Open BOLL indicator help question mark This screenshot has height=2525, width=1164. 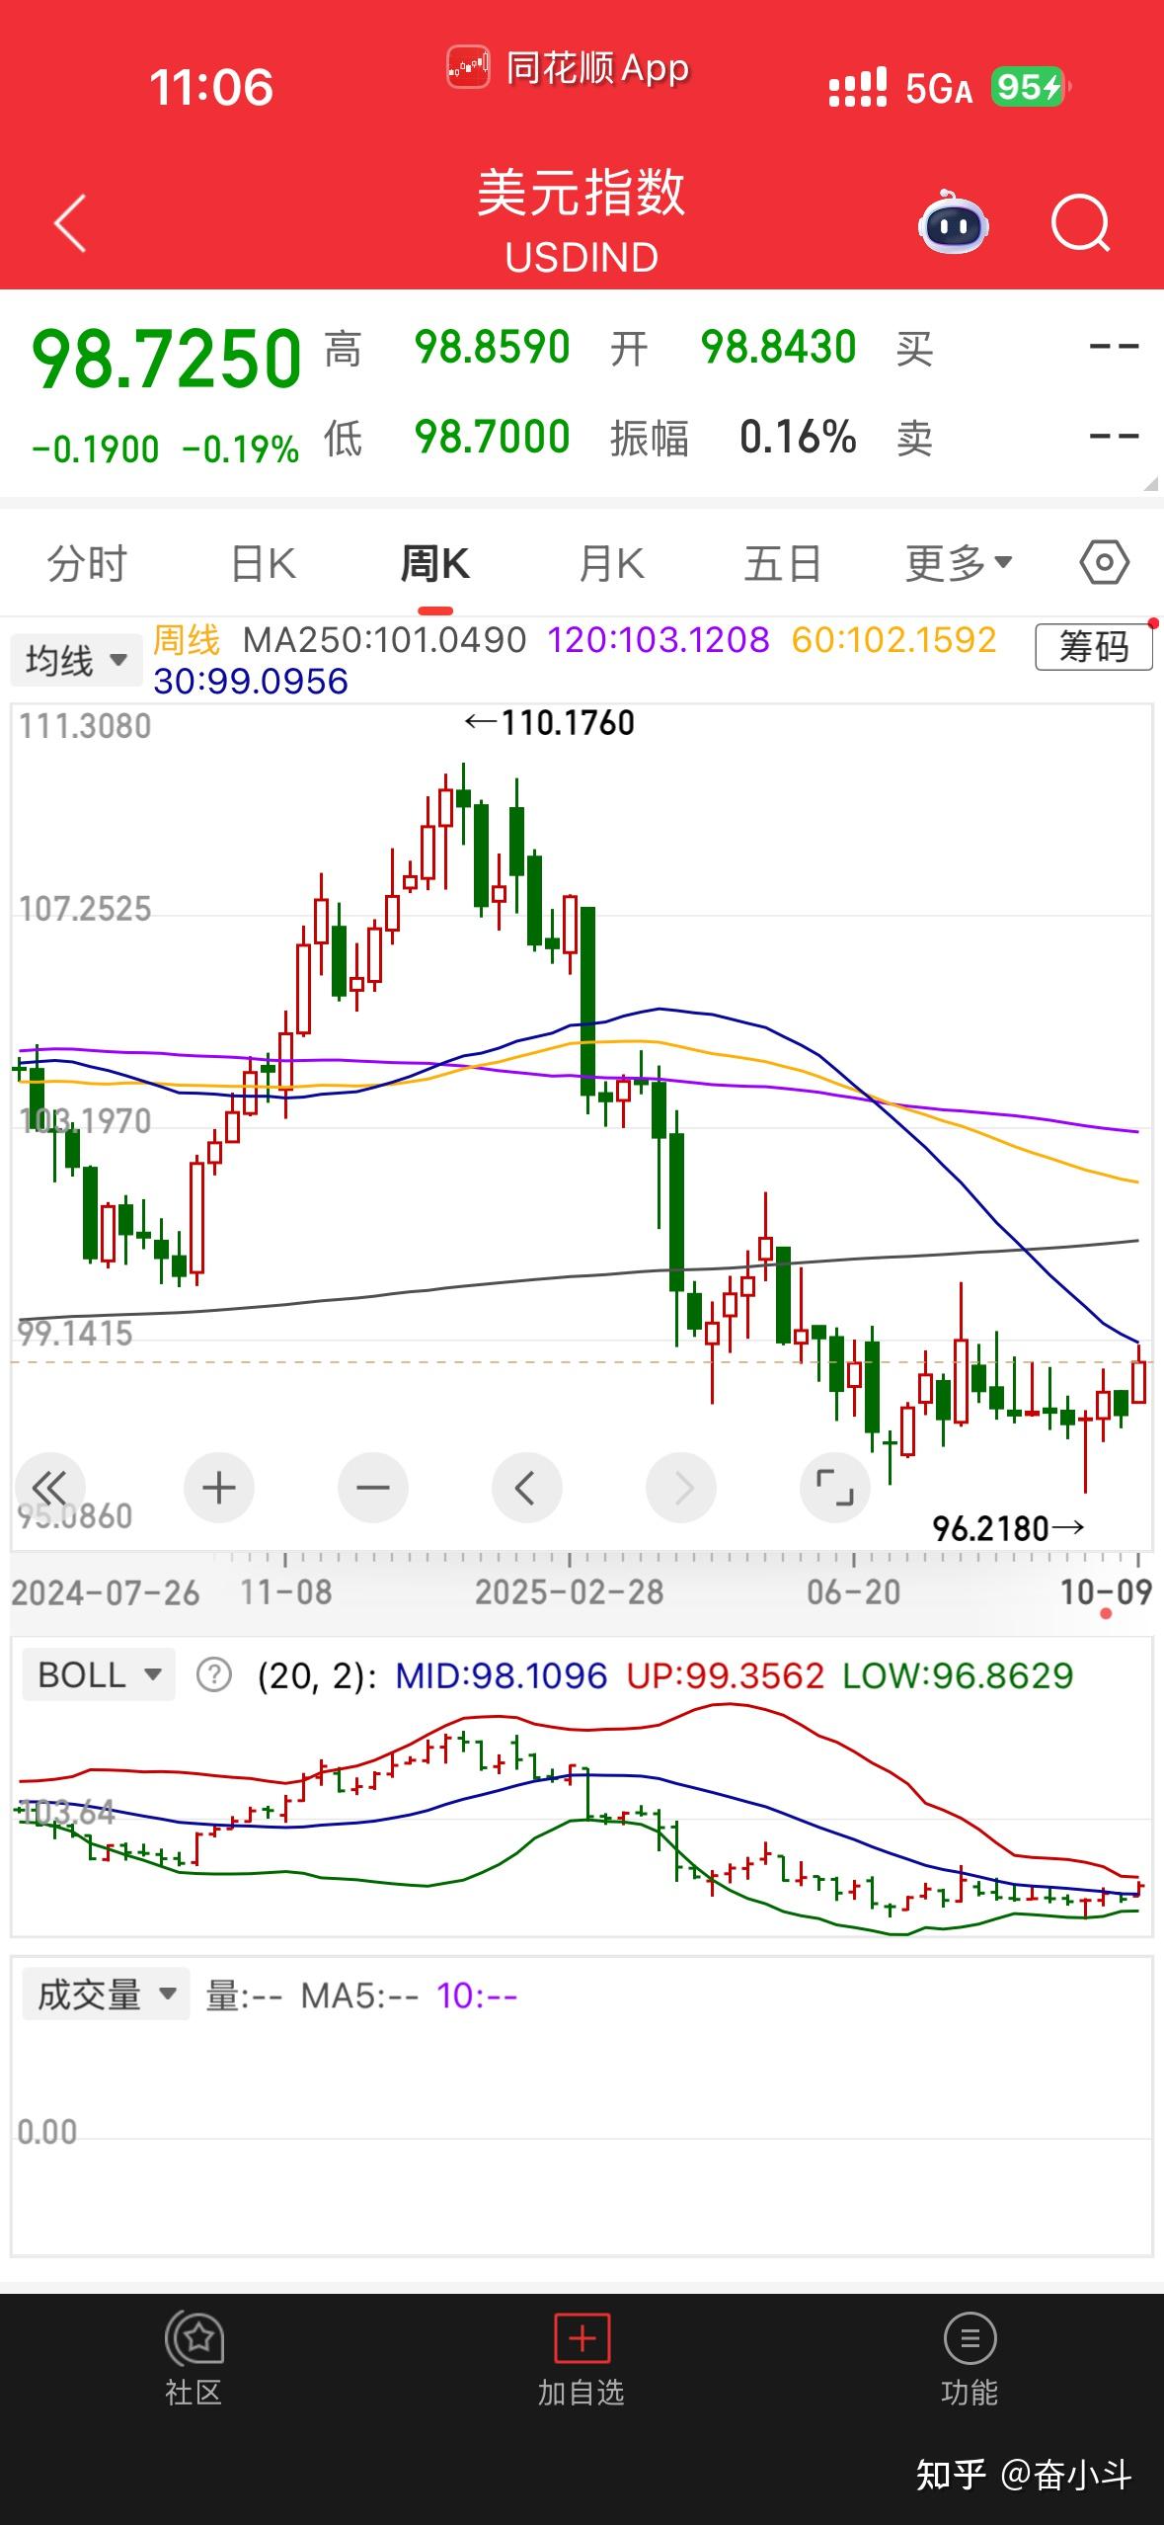click(x=214, y=1675)
